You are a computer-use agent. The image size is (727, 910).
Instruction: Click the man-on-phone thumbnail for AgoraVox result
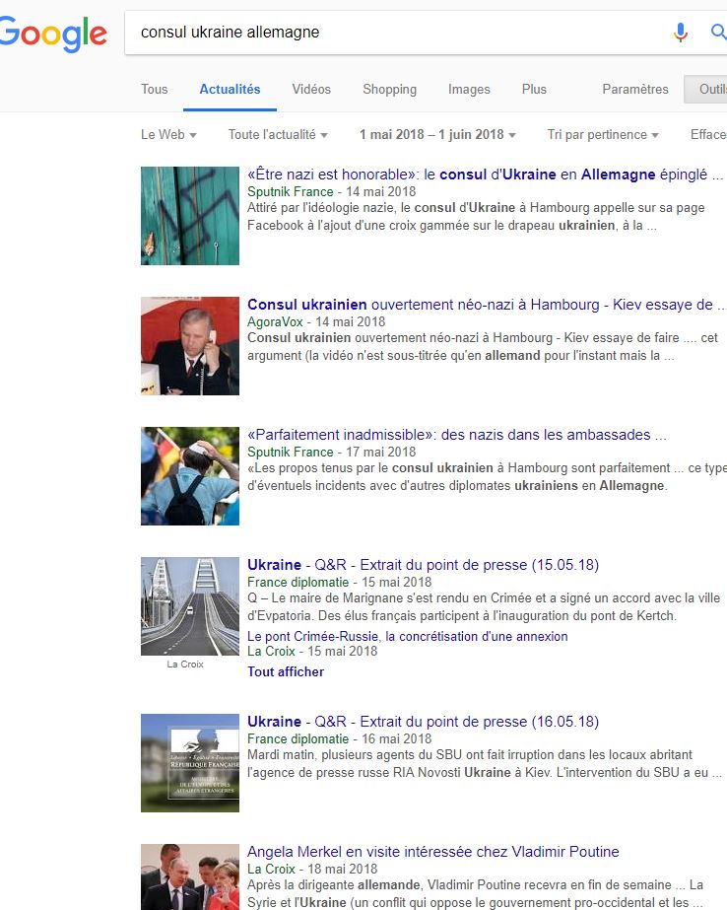190,346
